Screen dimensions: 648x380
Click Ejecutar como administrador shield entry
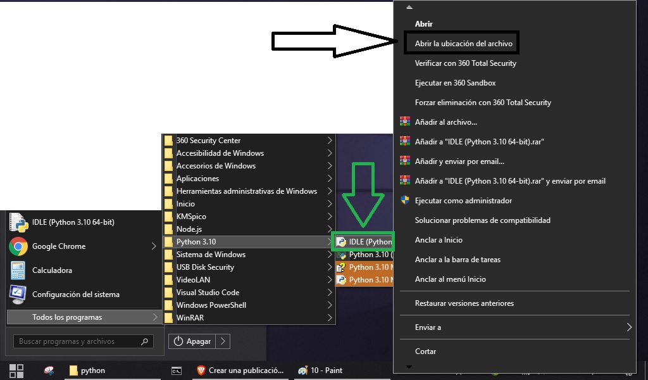[x=514, y=201]
